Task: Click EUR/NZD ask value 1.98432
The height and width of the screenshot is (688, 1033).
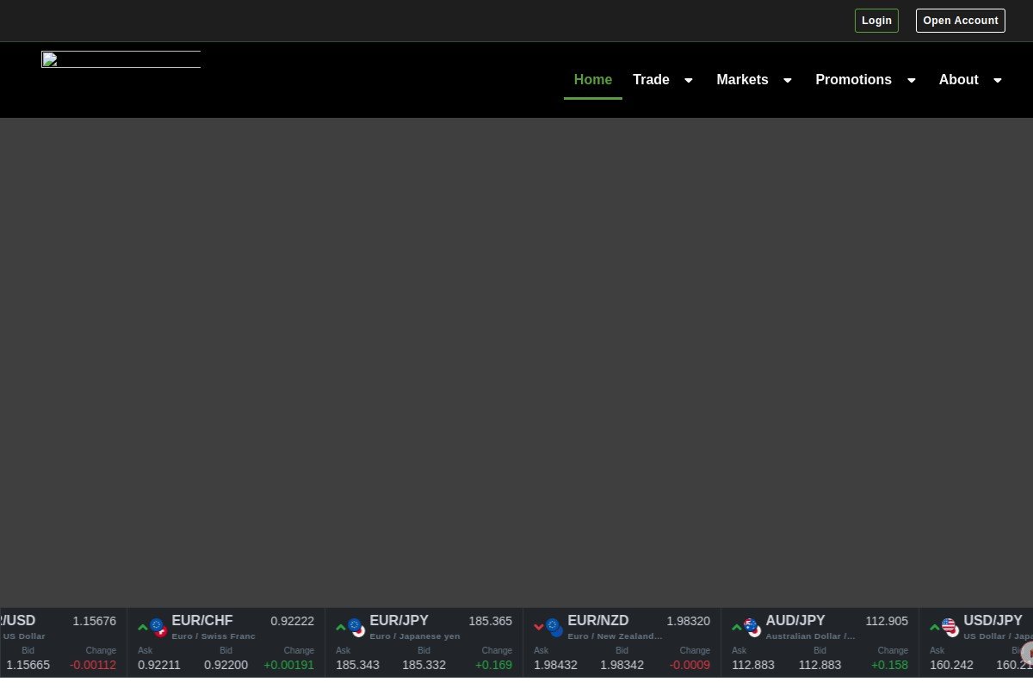Action: 555,665
